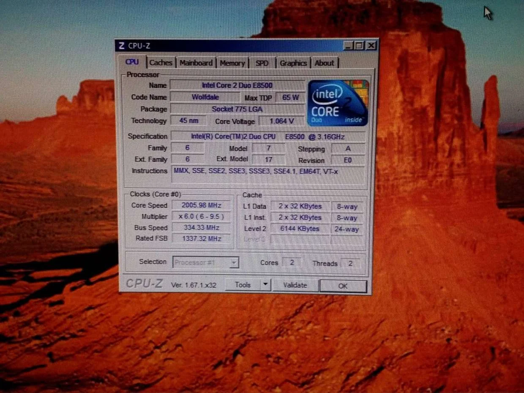
Task: Click the Threads count field '2'
Action: coord(350,263)
